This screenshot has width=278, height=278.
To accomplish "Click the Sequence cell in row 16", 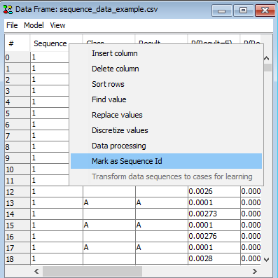I will (x=57, y=236).
